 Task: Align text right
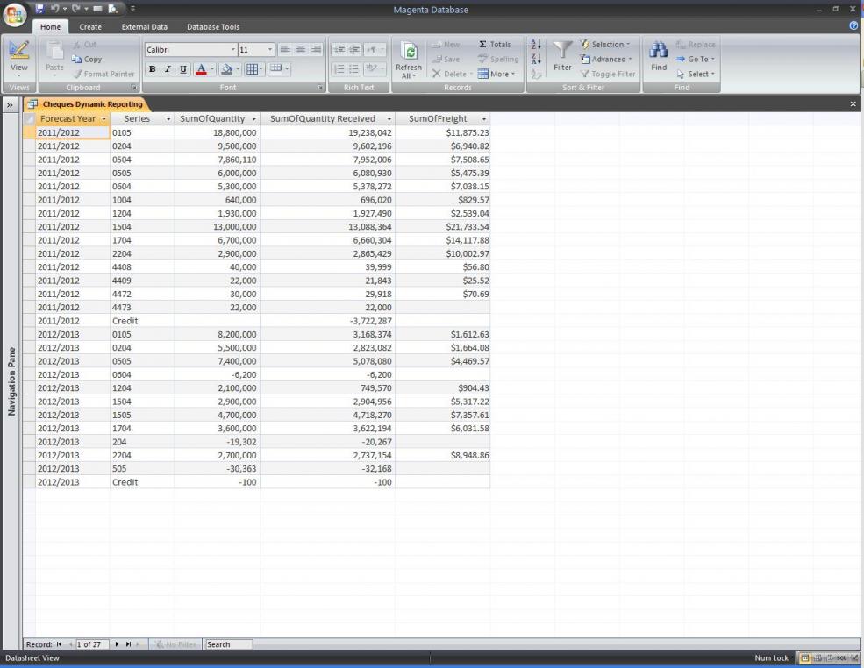[x=316, y=50]
